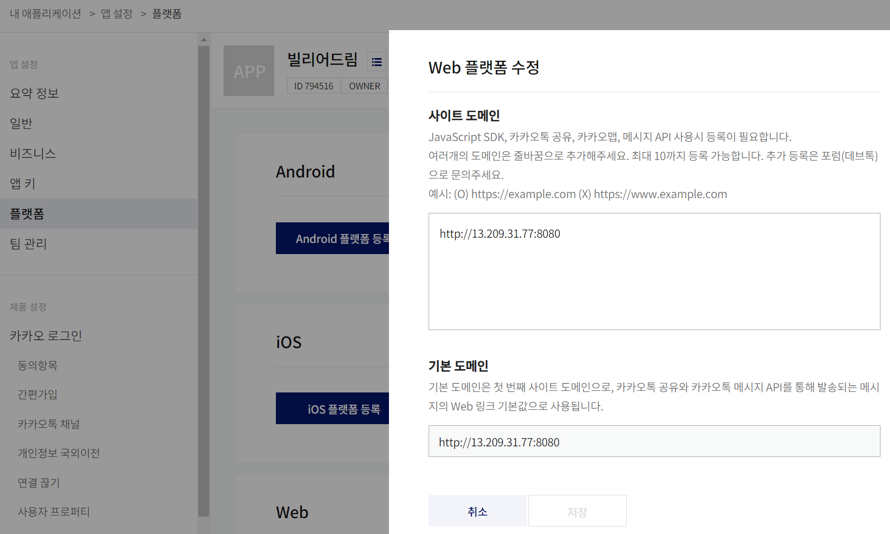Click the sidebar scroll up arrow

(204, 40)
